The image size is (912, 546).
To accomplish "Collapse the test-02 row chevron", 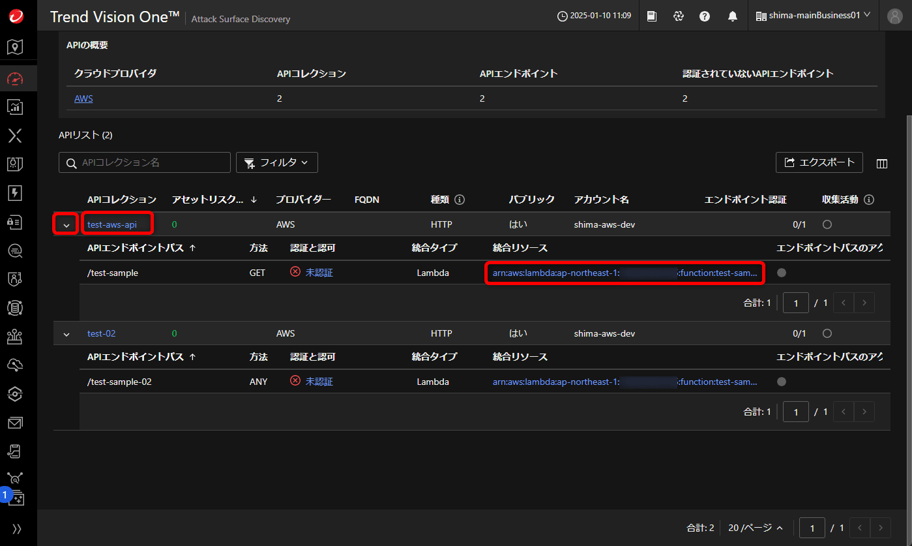I will coord(66,334).
